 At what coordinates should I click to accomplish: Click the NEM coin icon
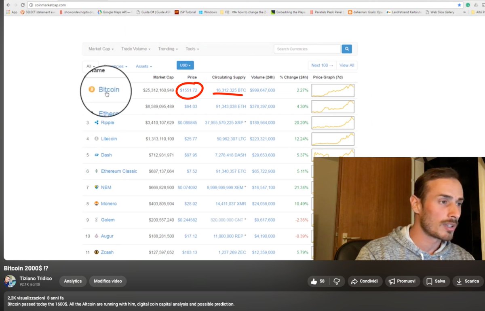pos(97,187)
